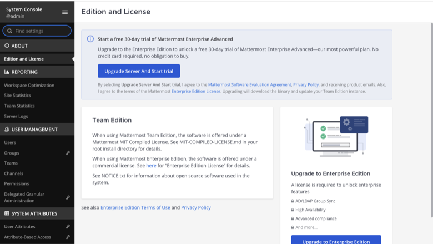Image resolution: width=433 pixels, height=244 pixels.
Task: Click the blue info icon in trial banner
Action: point(90,39)
